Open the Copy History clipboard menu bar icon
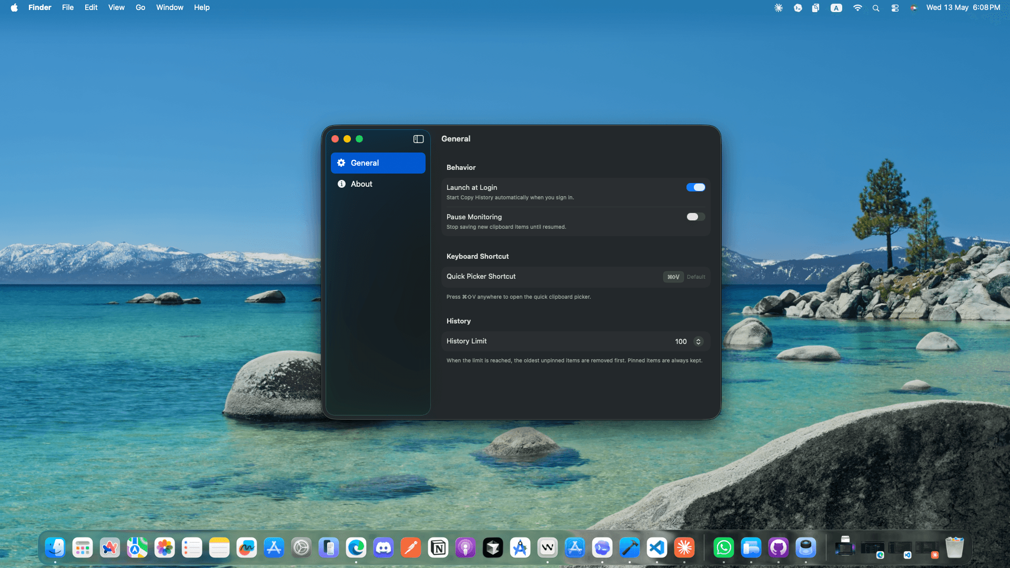This screenshot has height=568, width=1010. tap(816, 8)
